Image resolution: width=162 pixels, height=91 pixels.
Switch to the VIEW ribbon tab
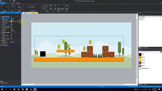(13, 3)
